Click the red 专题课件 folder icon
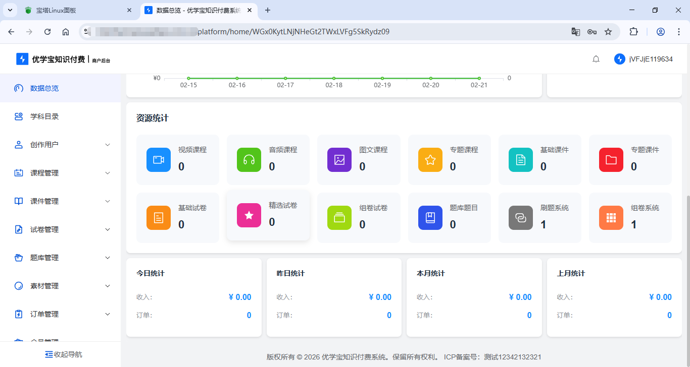The height and width of the screenshot is (367, 690). coord(611,160)
